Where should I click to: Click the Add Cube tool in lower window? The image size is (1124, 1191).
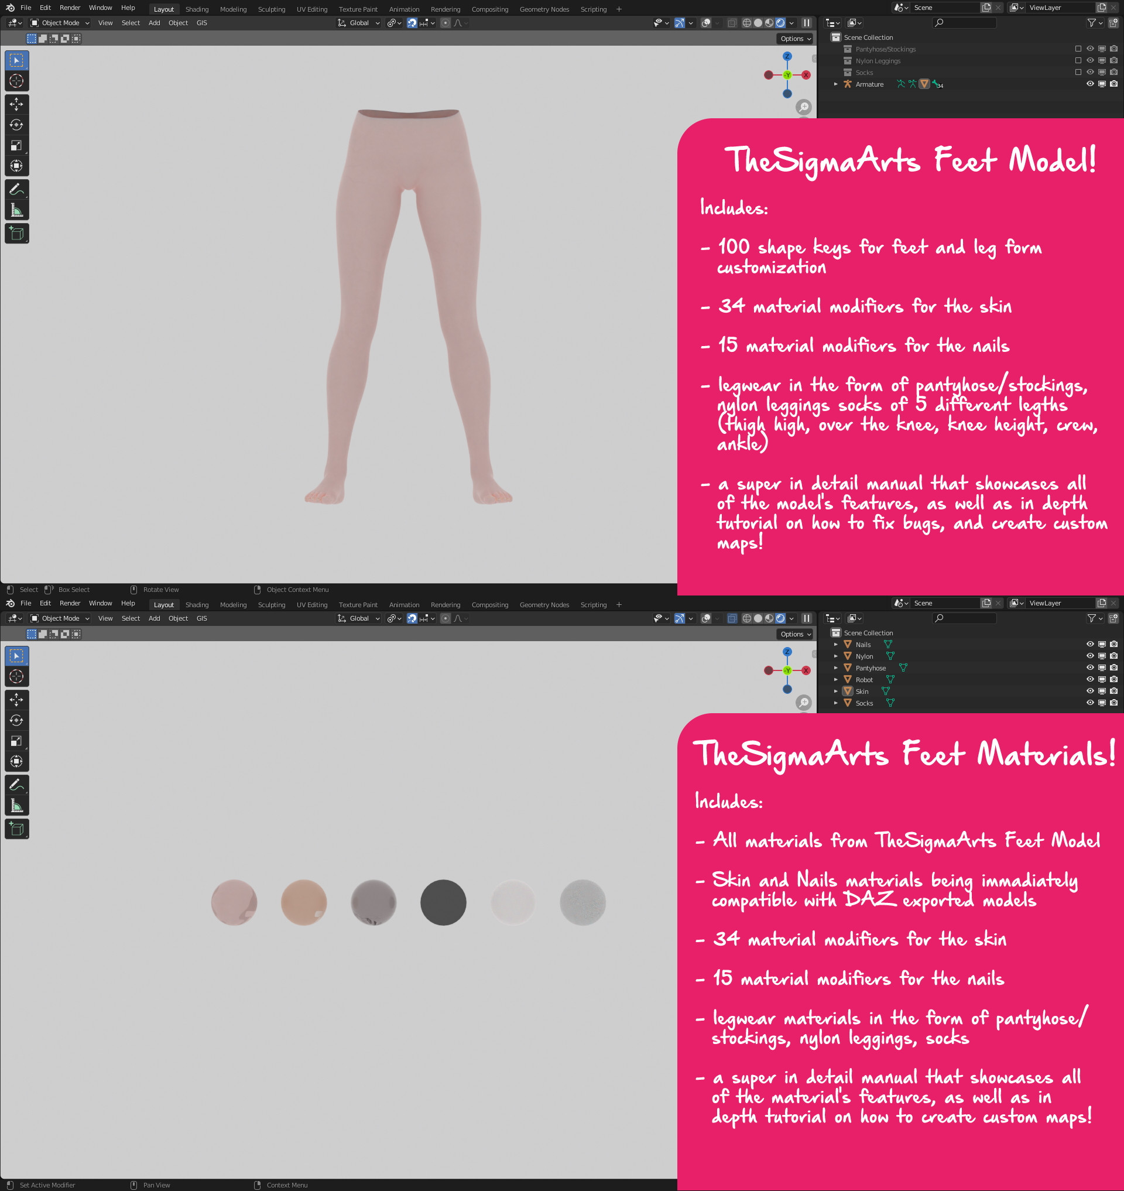(x=17, y=829)
